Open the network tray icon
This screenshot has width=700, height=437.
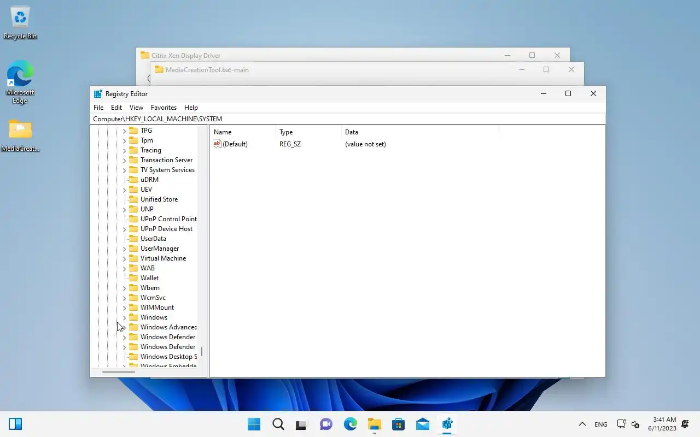tap(621, 424)
